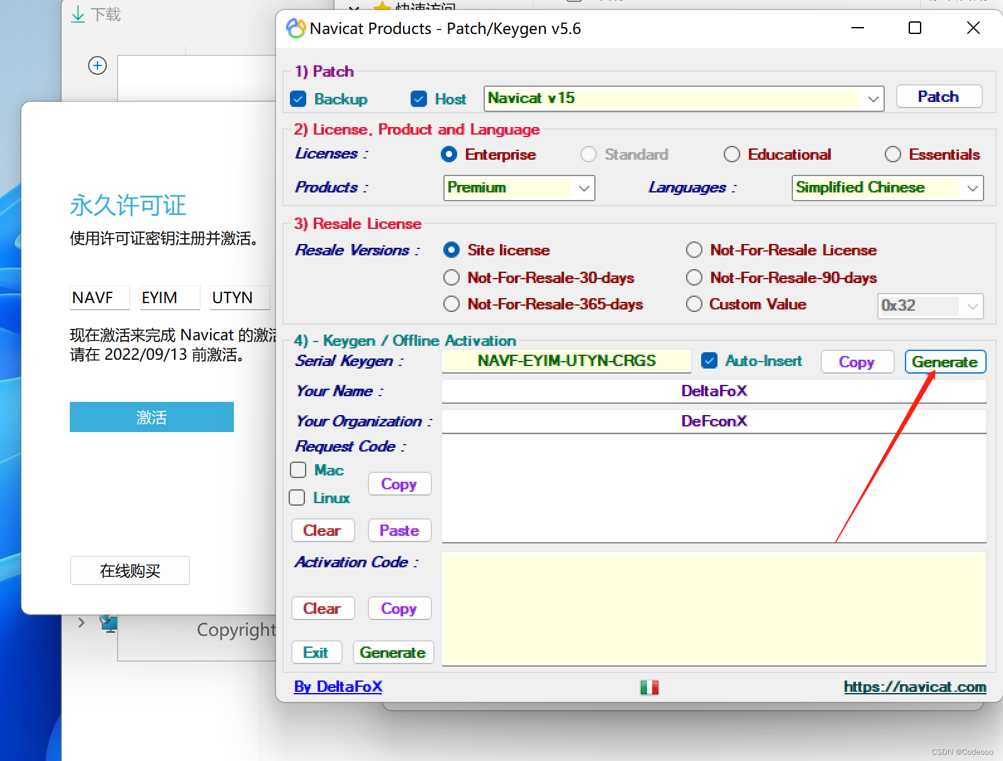Toggle the Host checkbox

click(418, 99)
